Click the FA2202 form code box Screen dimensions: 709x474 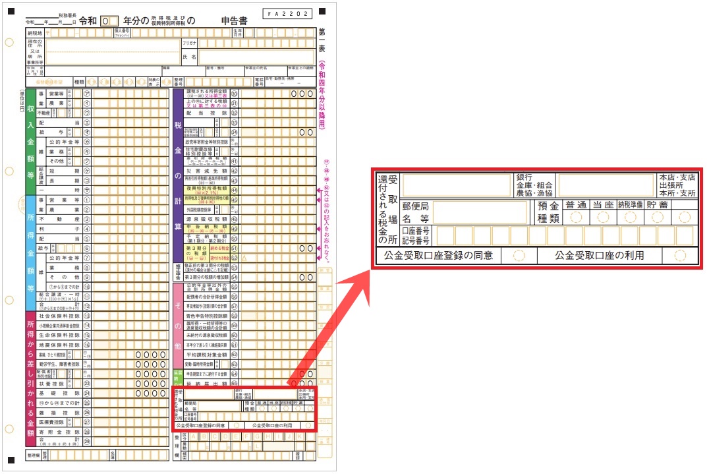click(x=287, y=14)
